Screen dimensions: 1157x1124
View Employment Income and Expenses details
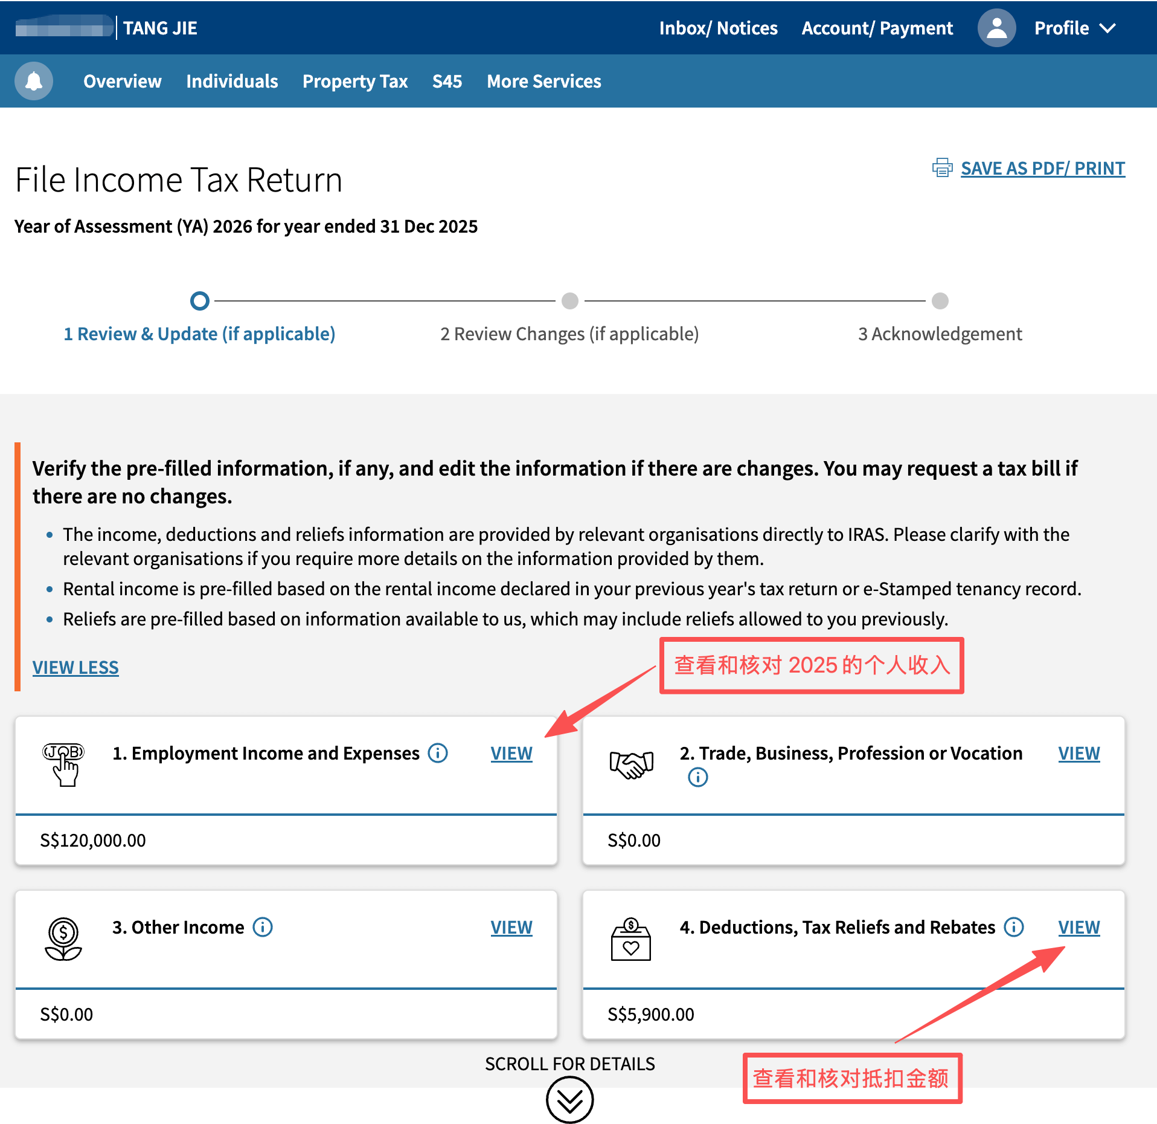click(x=511, y=754)
